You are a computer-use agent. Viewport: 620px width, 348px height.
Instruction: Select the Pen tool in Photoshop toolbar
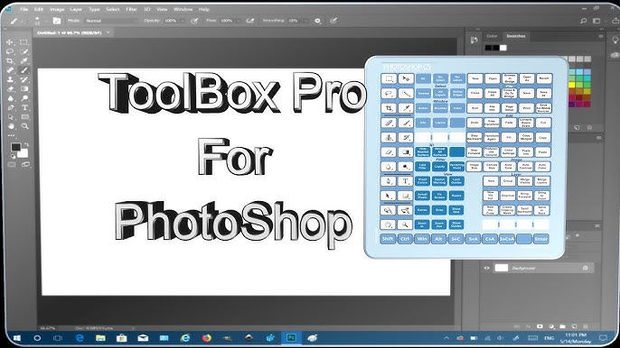(x=10, y=107)
